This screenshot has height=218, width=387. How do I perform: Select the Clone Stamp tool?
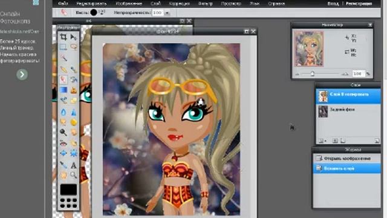tap(74, 90)
